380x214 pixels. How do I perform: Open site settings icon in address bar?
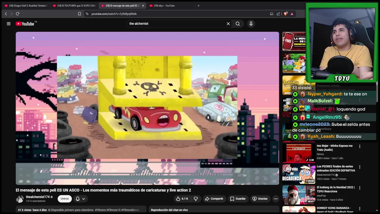tap(87, 14)
